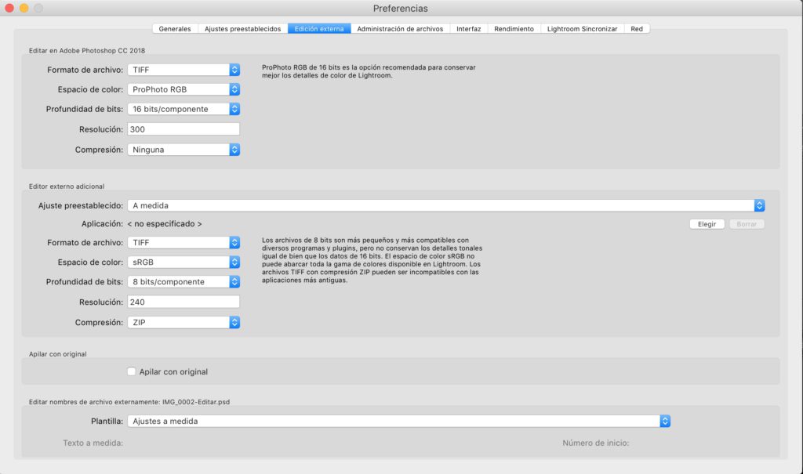
Task: Open the Ajustes preestablecidos tab
Action: pyautogui.click(x=243, y=29)
